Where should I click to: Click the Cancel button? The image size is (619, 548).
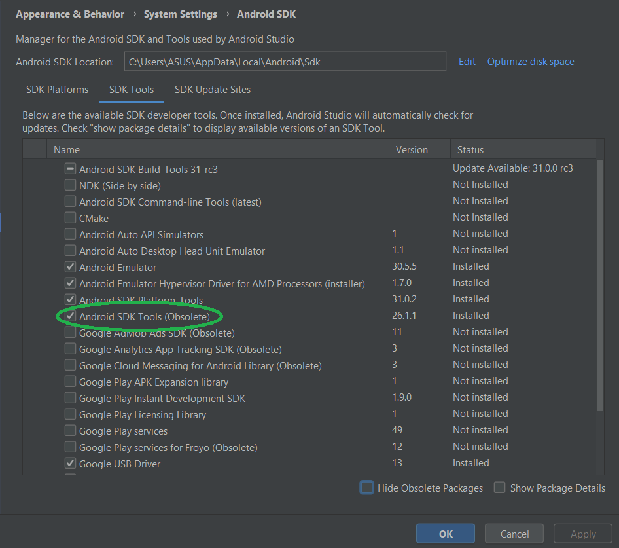[514, 534]
